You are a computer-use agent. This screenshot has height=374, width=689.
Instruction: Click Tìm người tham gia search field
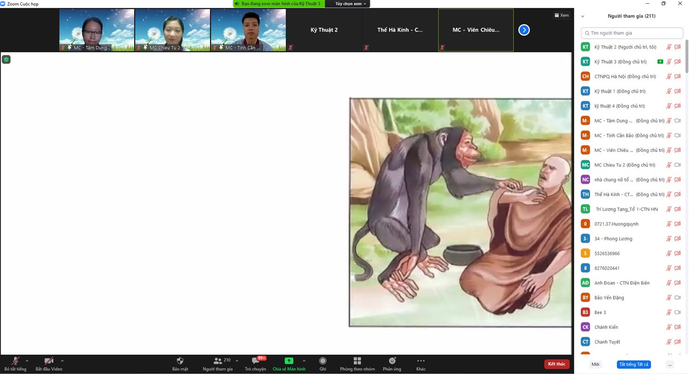tap(632, 33)
